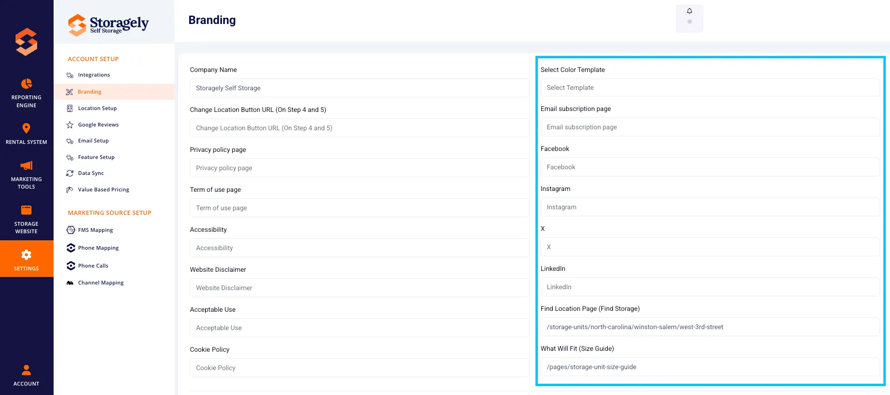
Task: Click the Data Sync refresh icon
Action: [x=70, y=173]
